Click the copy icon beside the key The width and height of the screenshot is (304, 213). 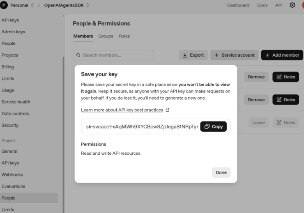point(207,126)
